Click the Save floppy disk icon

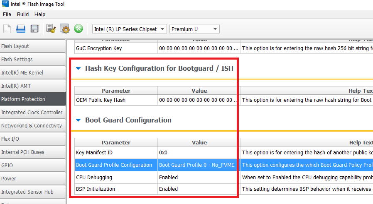coord(34,29)
